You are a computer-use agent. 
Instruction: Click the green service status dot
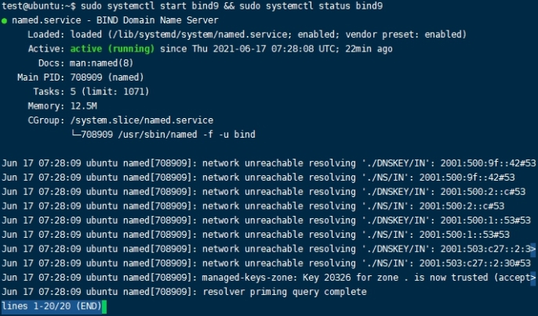point(5,21)
